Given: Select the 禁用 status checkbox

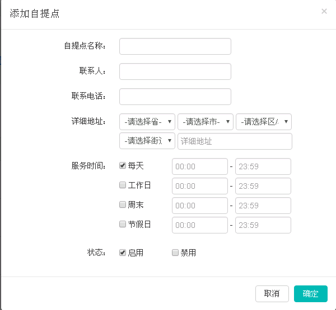Looking at the screenshot, I should point(175,252).
